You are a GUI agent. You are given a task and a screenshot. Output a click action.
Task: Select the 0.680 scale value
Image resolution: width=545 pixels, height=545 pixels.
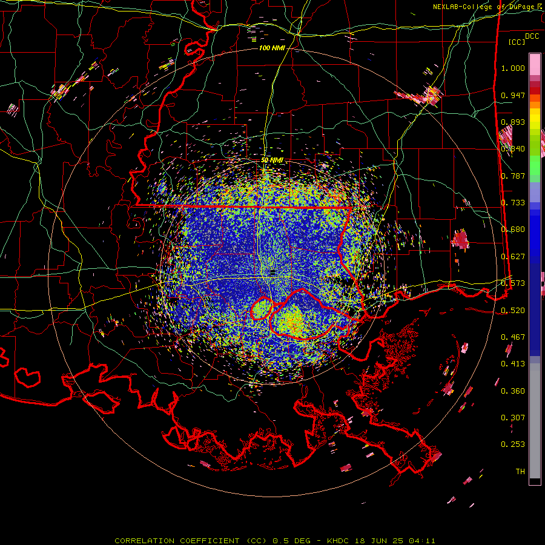click(x=513, y=230)
